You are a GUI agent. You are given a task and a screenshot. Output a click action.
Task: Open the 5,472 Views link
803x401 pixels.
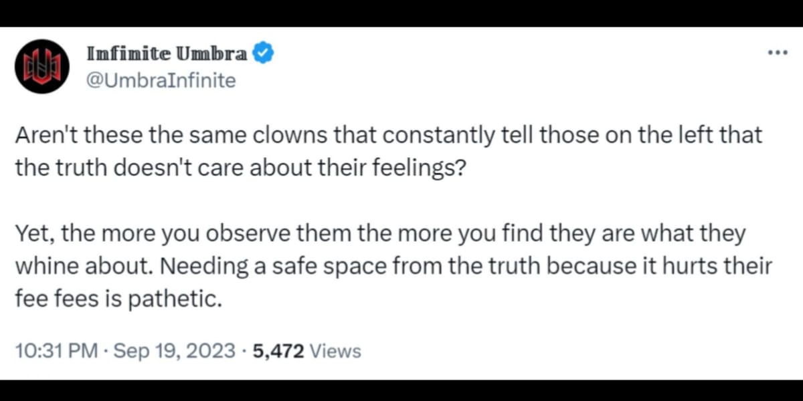pyautogui.click(x=305, y=350)
